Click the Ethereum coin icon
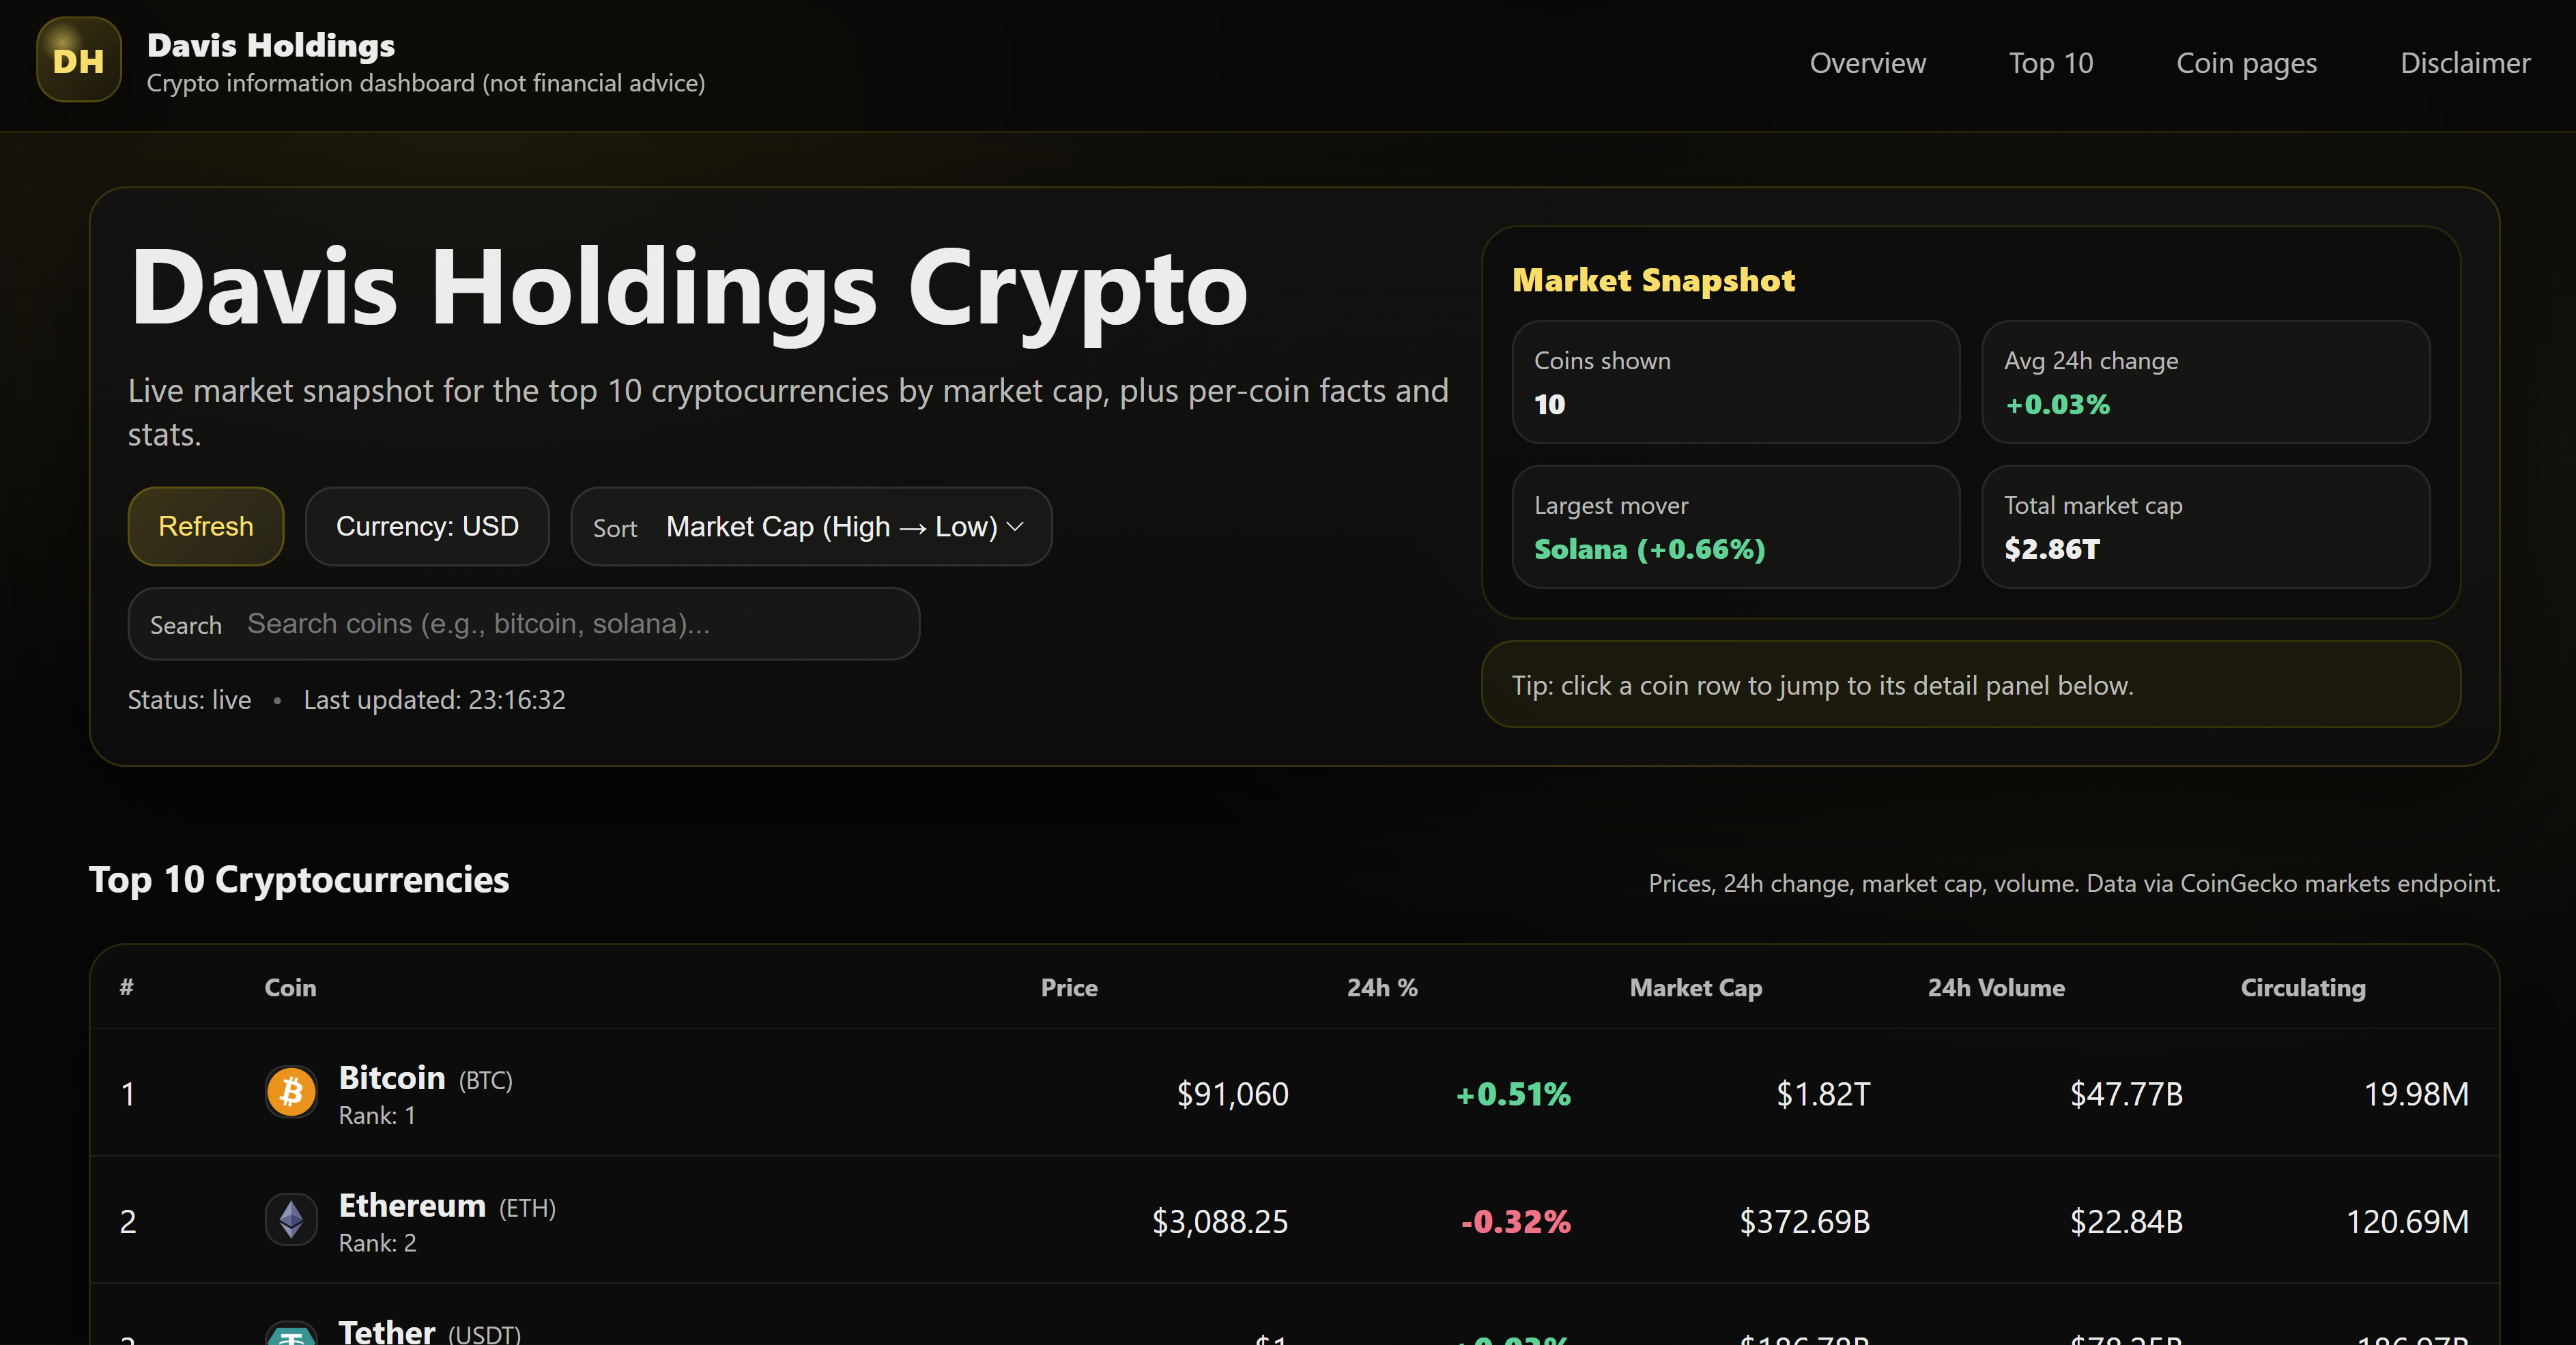Viewport: 2576px width, 1345px height. 291,1219
